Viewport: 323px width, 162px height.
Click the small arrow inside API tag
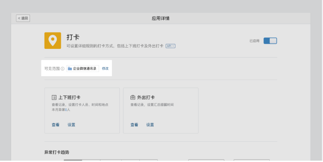173,46
